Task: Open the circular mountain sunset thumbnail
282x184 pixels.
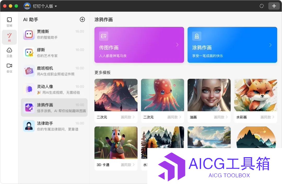Action: pos(256,137)
